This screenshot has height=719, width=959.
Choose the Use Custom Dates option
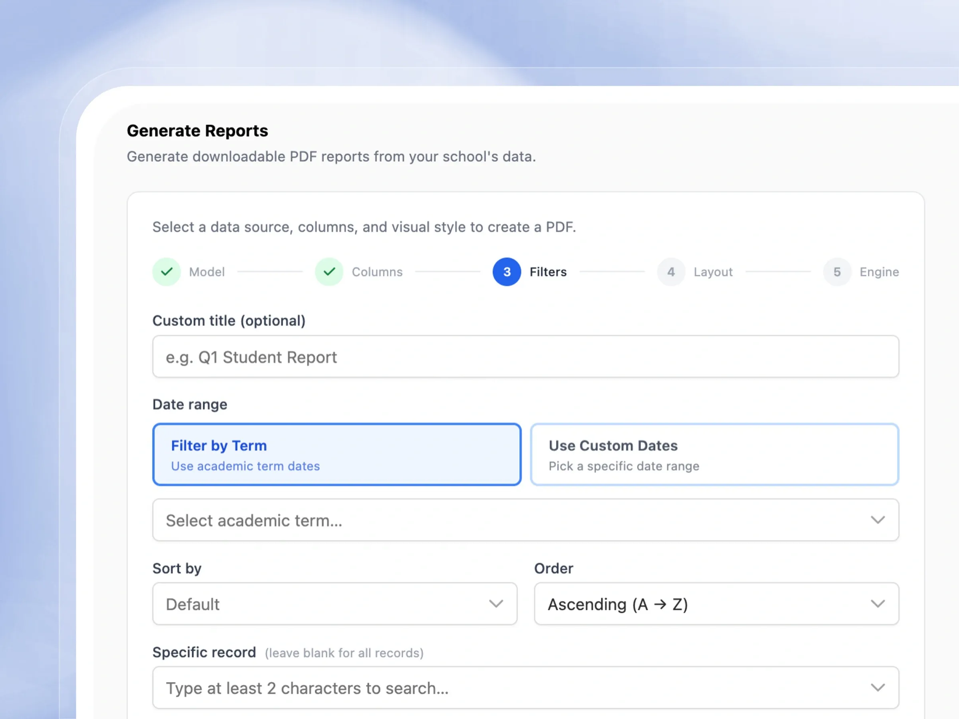coord(714,454)
